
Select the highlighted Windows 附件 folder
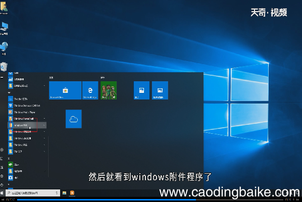(x=27, y=125)
